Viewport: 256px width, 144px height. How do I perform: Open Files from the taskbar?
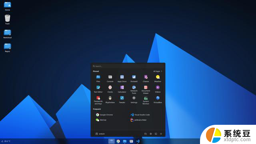click(125, 141)
